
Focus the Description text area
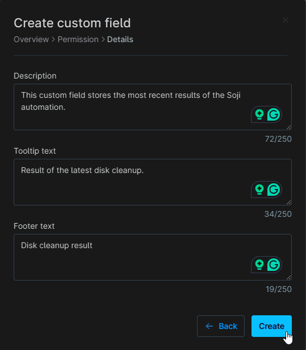[x=153, y=107]
